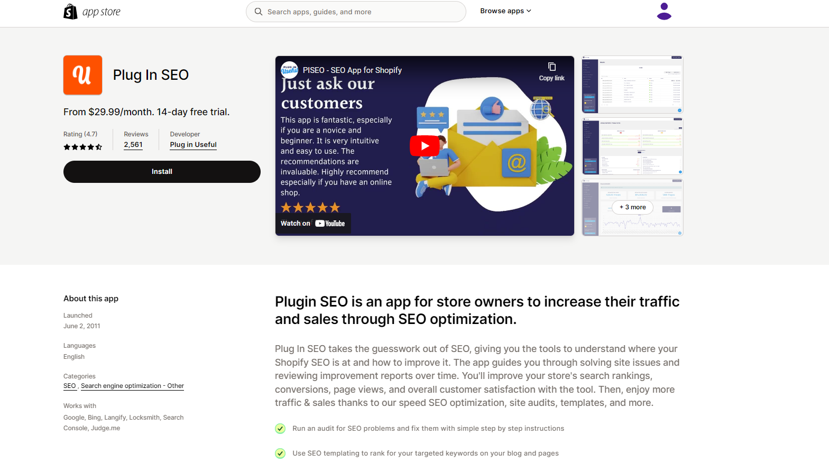
Task: Click the rating stars under Rating (4.7)
Action: [83, 147]
